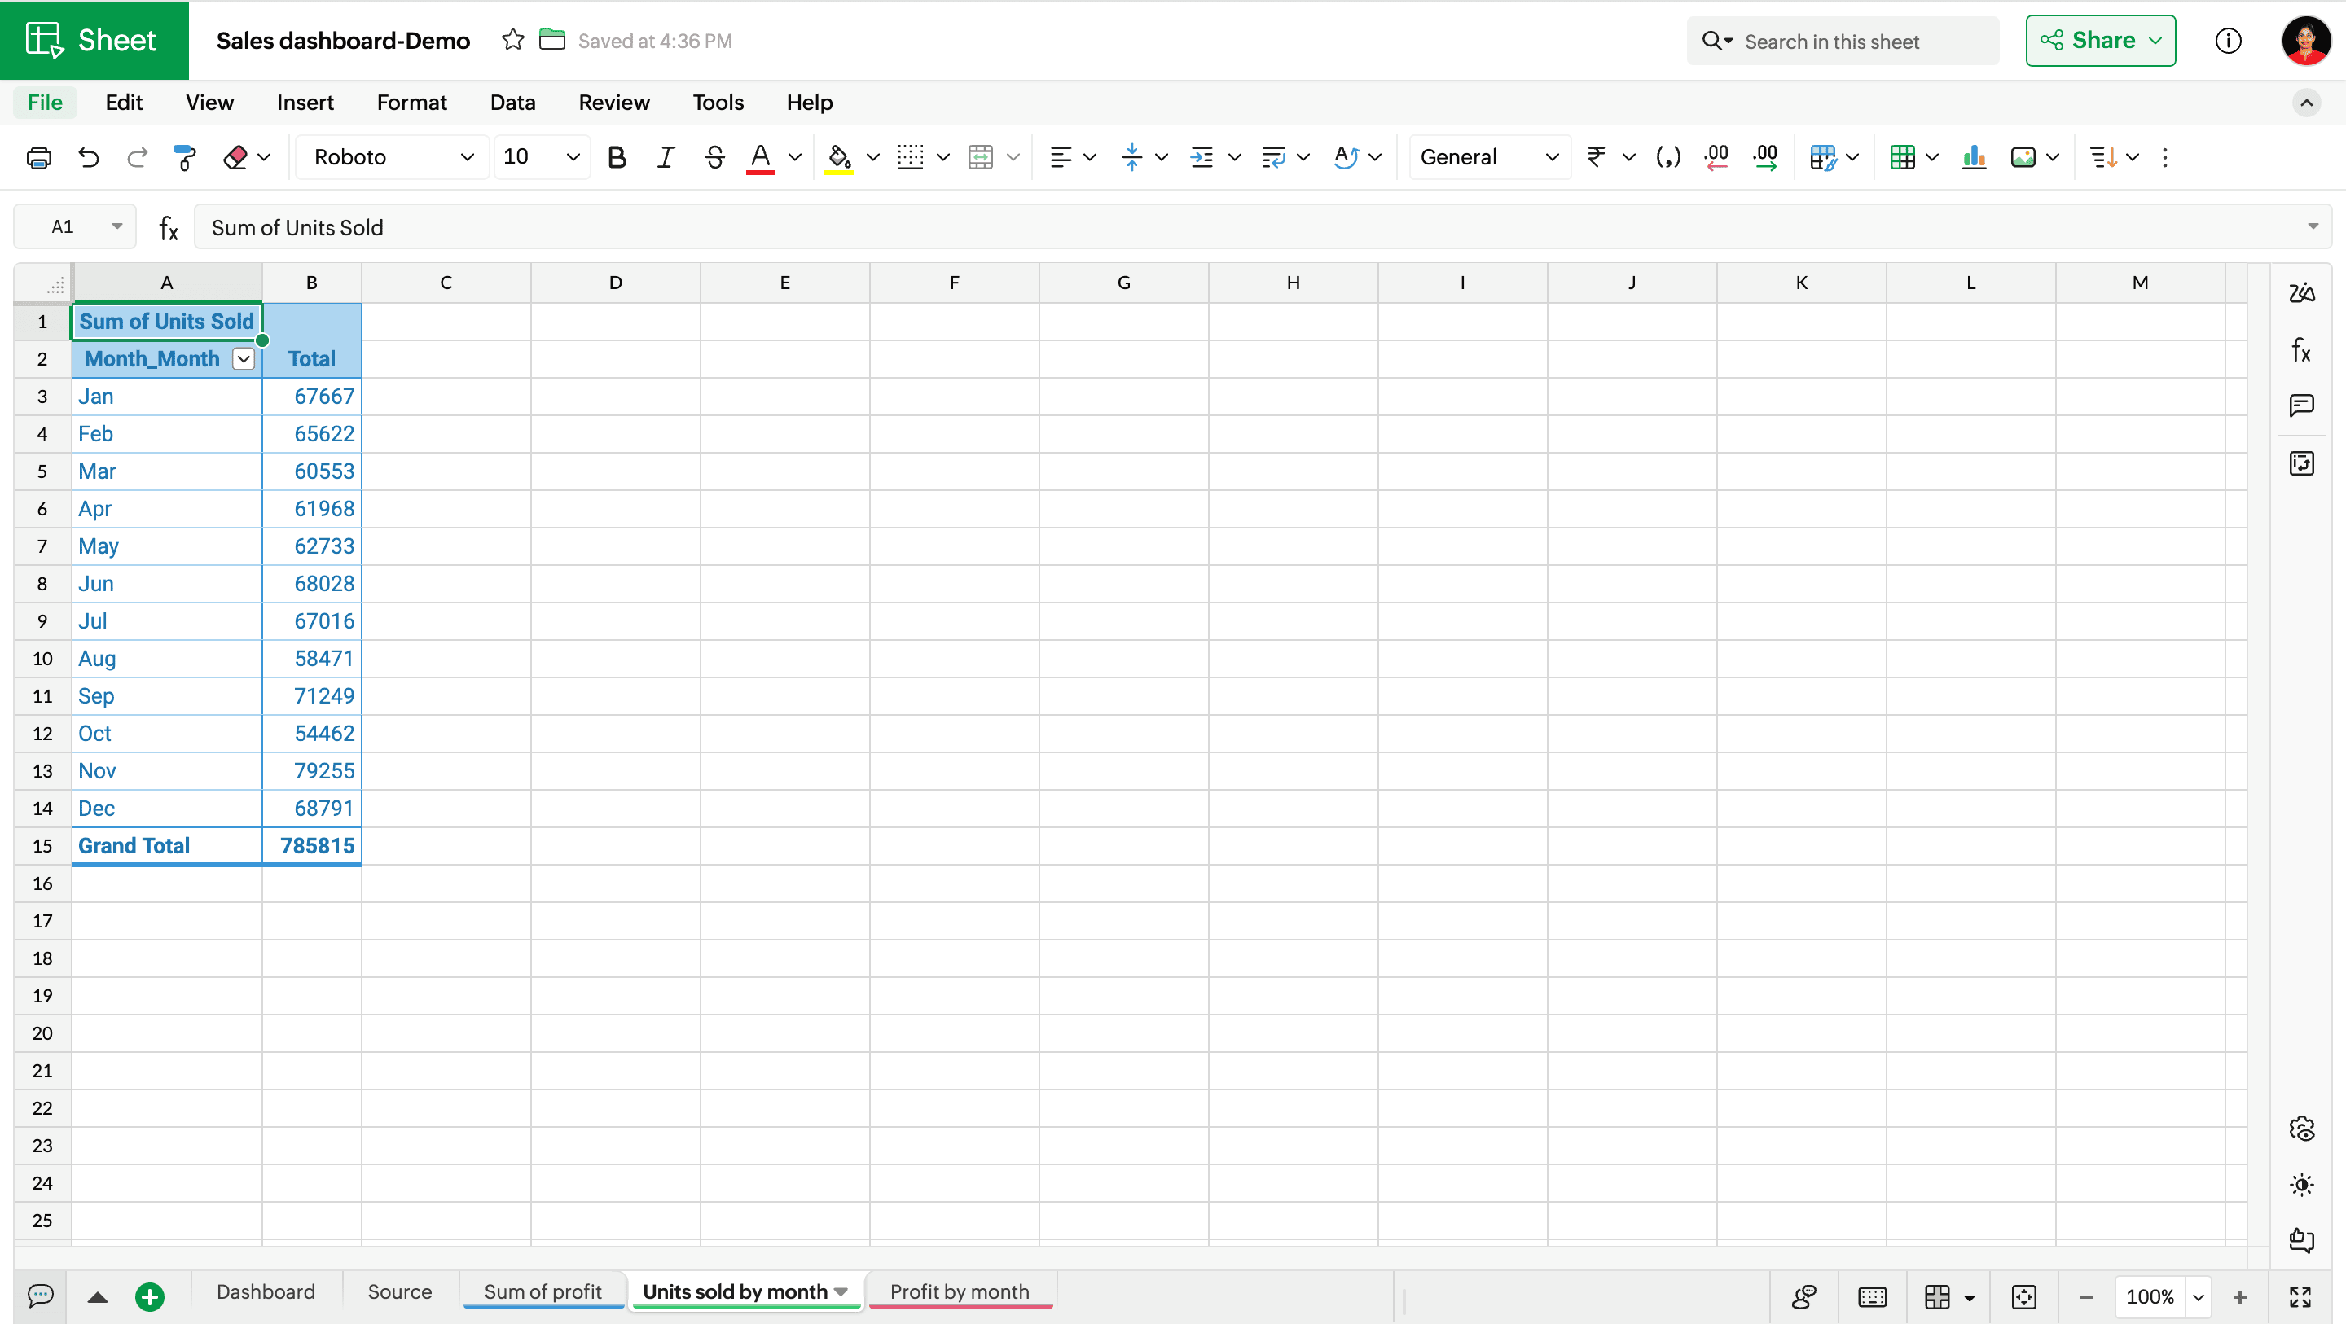
Task: Open the comments panel in sidebar
Action: 2301,406
